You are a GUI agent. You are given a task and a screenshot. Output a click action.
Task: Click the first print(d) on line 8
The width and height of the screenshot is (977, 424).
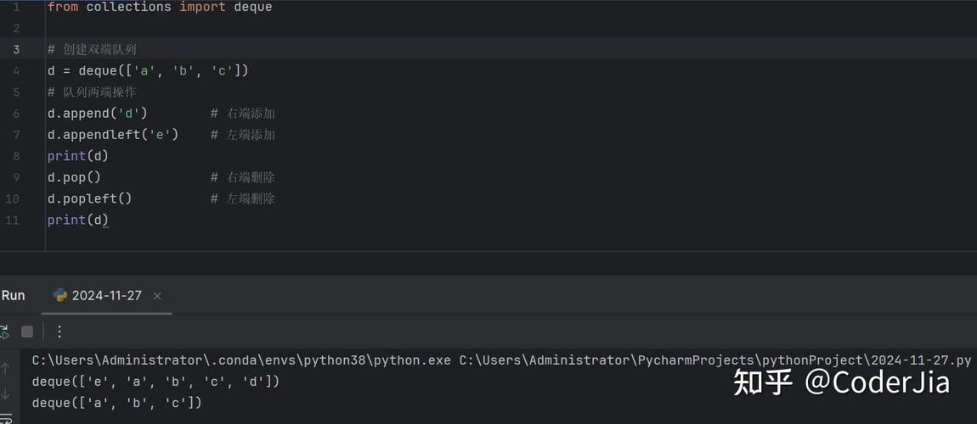(78, 156)
